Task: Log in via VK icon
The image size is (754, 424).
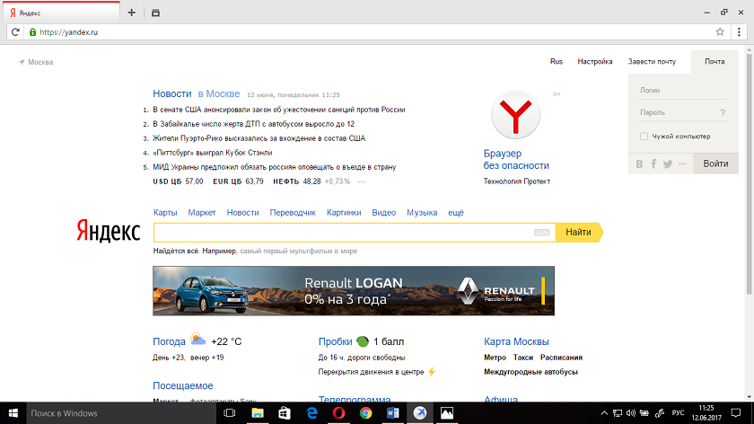Action: [639, 164]
